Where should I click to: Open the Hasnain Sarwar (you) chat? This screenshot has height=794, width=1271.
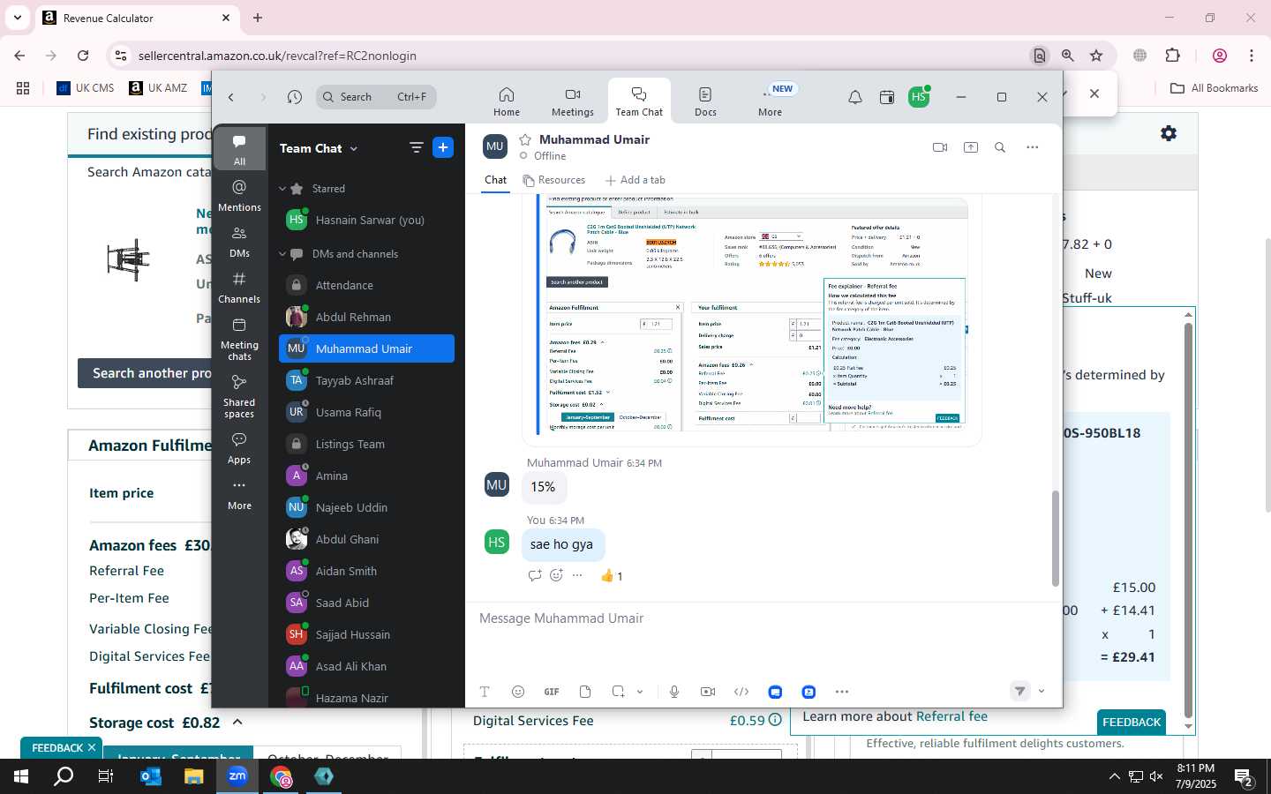[366, 221]
